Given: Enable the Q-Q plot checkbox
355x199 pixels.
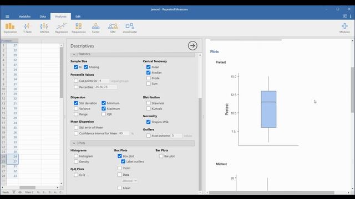Looking at the screenshot, I should pyautogui.click(x=76, y=175).
